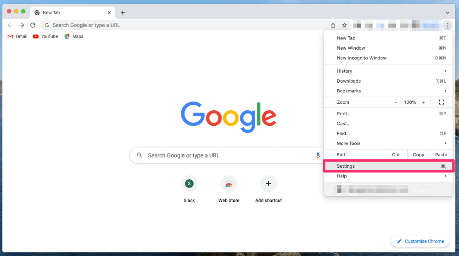This screenshot has width=459, height=256.
Task: Choose New Incognito Window
Action: click(x=388, y=58)
